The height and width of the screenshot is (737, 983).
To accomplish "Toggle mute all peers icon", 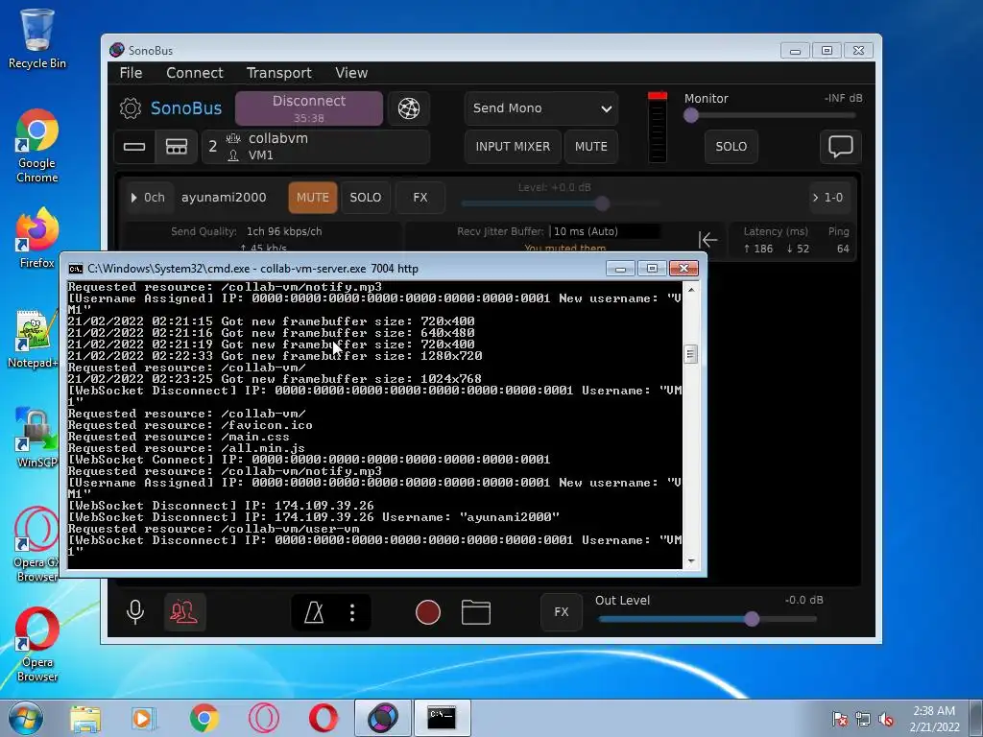I will [184, 611].
